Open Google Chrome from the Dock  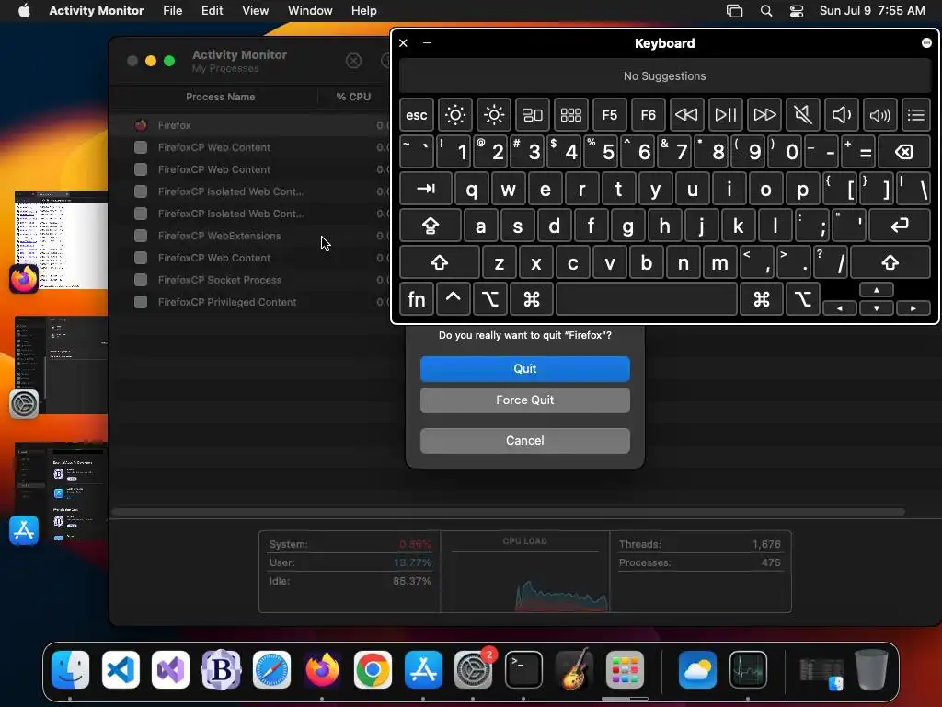click(373, 670)
